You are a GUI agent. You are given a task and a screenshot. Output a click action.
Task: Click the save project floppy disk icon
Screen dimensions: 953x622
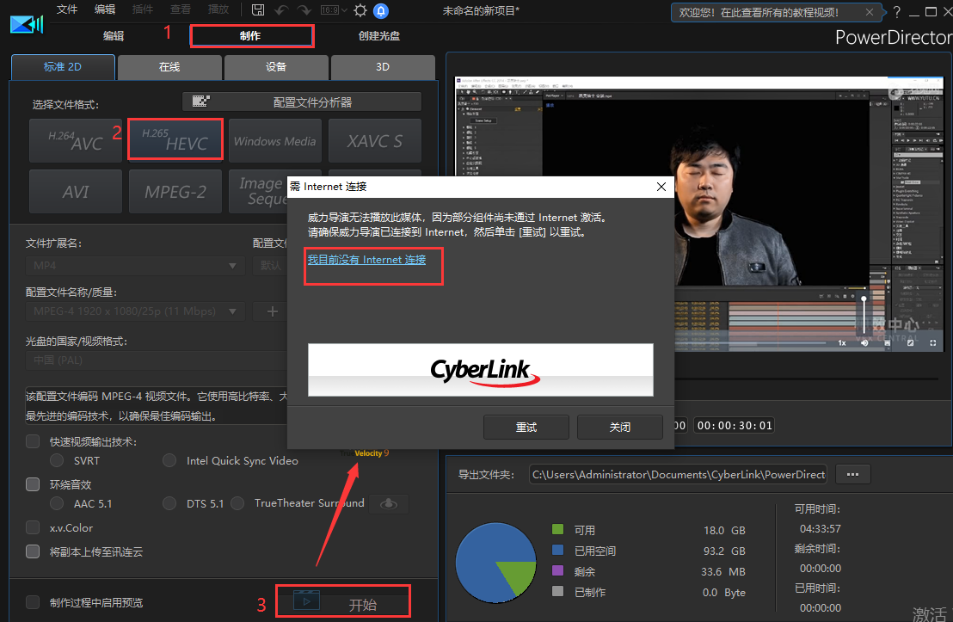click(x=258, y=10)
